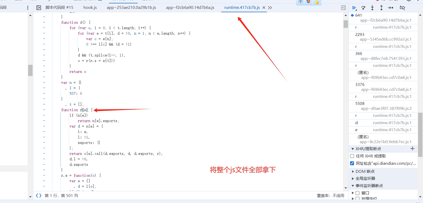
Task: Open the app~f2cb6a90.14d7b6a.js tab
Action: pos(190,8)
